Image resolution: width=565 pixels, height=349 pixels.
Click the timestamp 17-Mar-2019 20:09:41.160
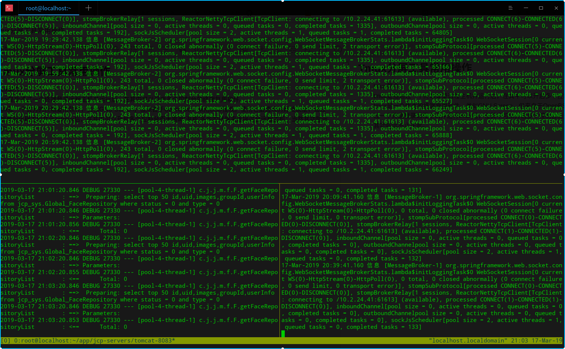click(322, 197)
